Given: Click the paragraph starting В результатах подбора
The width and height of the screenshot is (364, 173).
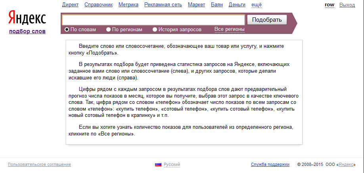Looking at the screenshot, I should tap(179, 71).
